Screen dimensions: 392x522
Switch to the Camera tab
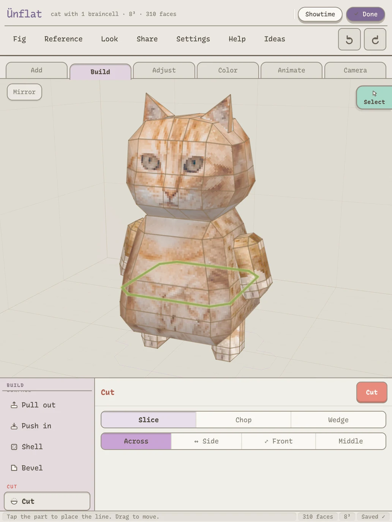(x=355, y=71)
